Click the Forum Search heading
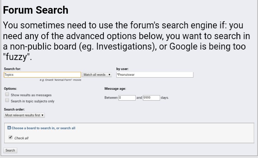This screenshot has width=258, height=158. click(x=36, y=10)
